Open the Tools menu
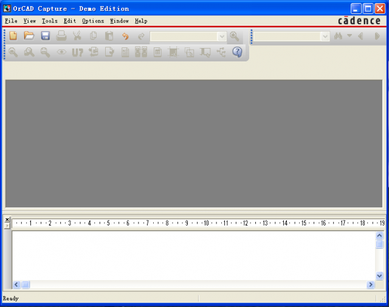This screenshot has width=389, height=307. coord(50,21)
